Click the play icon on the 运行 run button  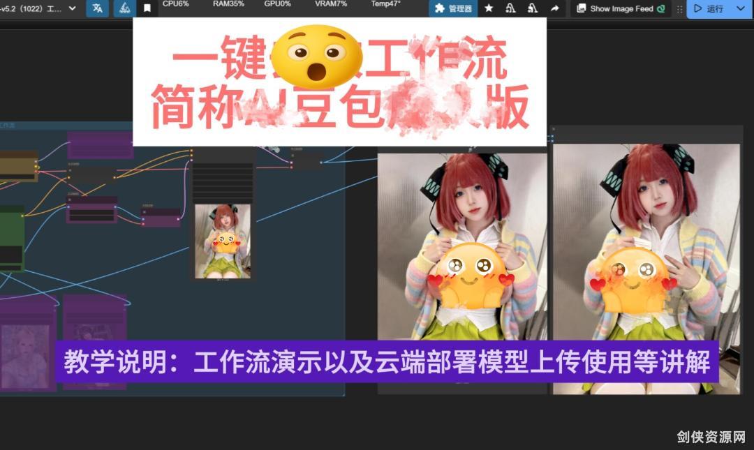click(697, 9)
